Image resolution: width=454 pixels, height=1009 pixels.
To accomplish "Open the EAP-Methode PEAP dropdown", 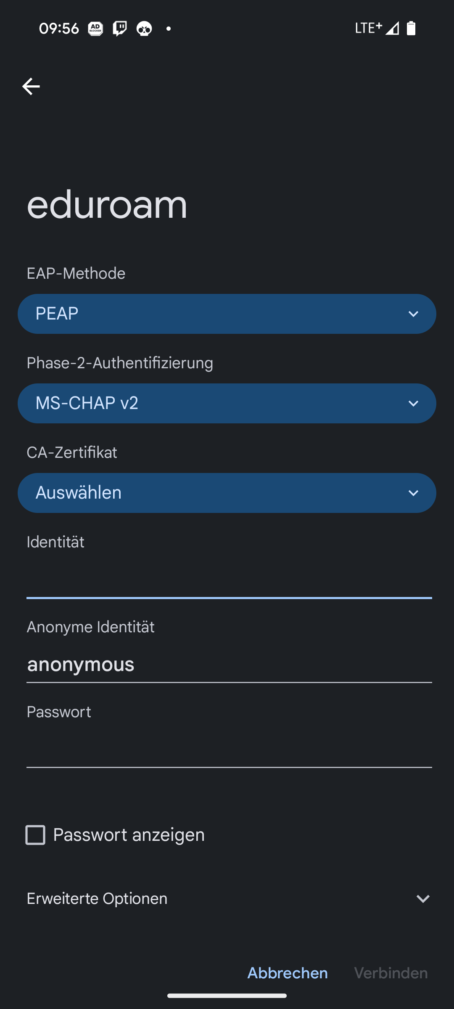I will click(227, 314).
